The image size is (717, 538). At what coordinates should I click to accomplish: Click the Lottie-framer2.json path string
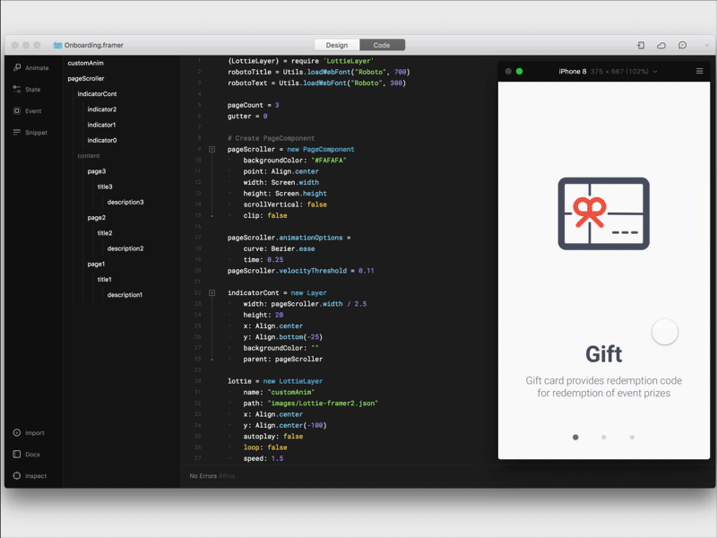(x=323, y=403)
